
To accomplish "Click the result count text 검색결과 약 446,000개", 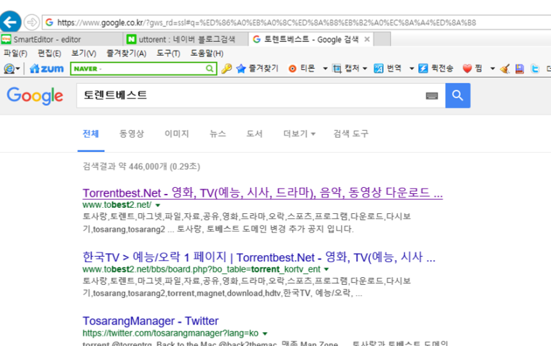I will tap(141, 166).
